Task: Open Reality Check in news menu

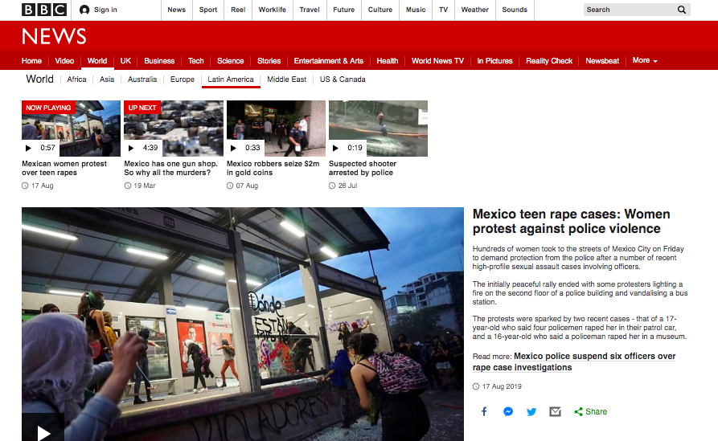Action: (549, 61)
